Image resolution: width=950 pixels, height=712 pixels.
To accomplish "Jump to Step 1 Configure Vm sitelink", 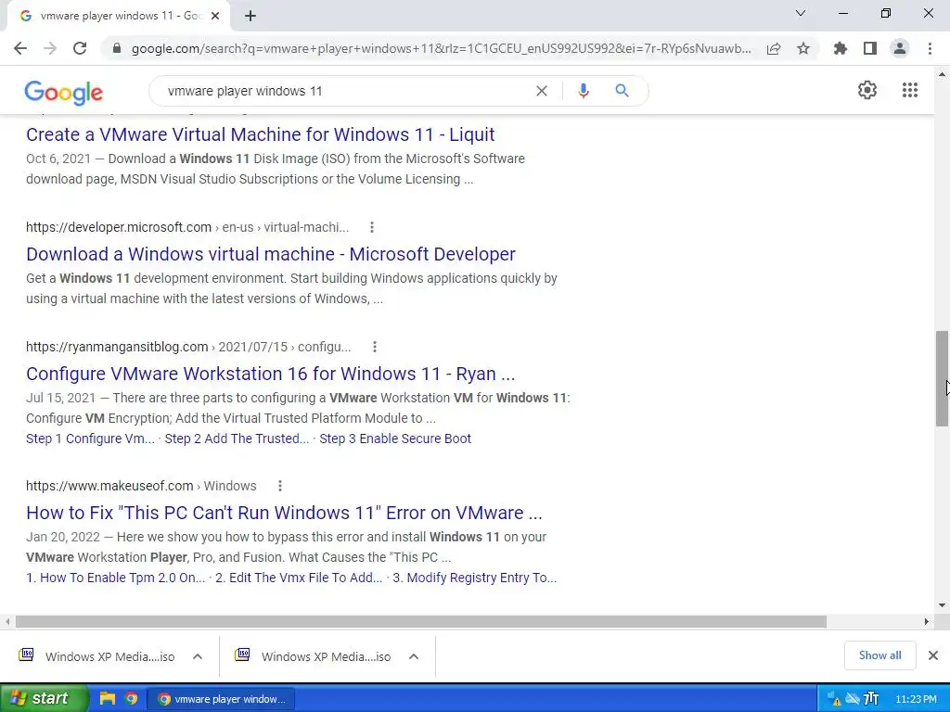I will pos(90,439).
